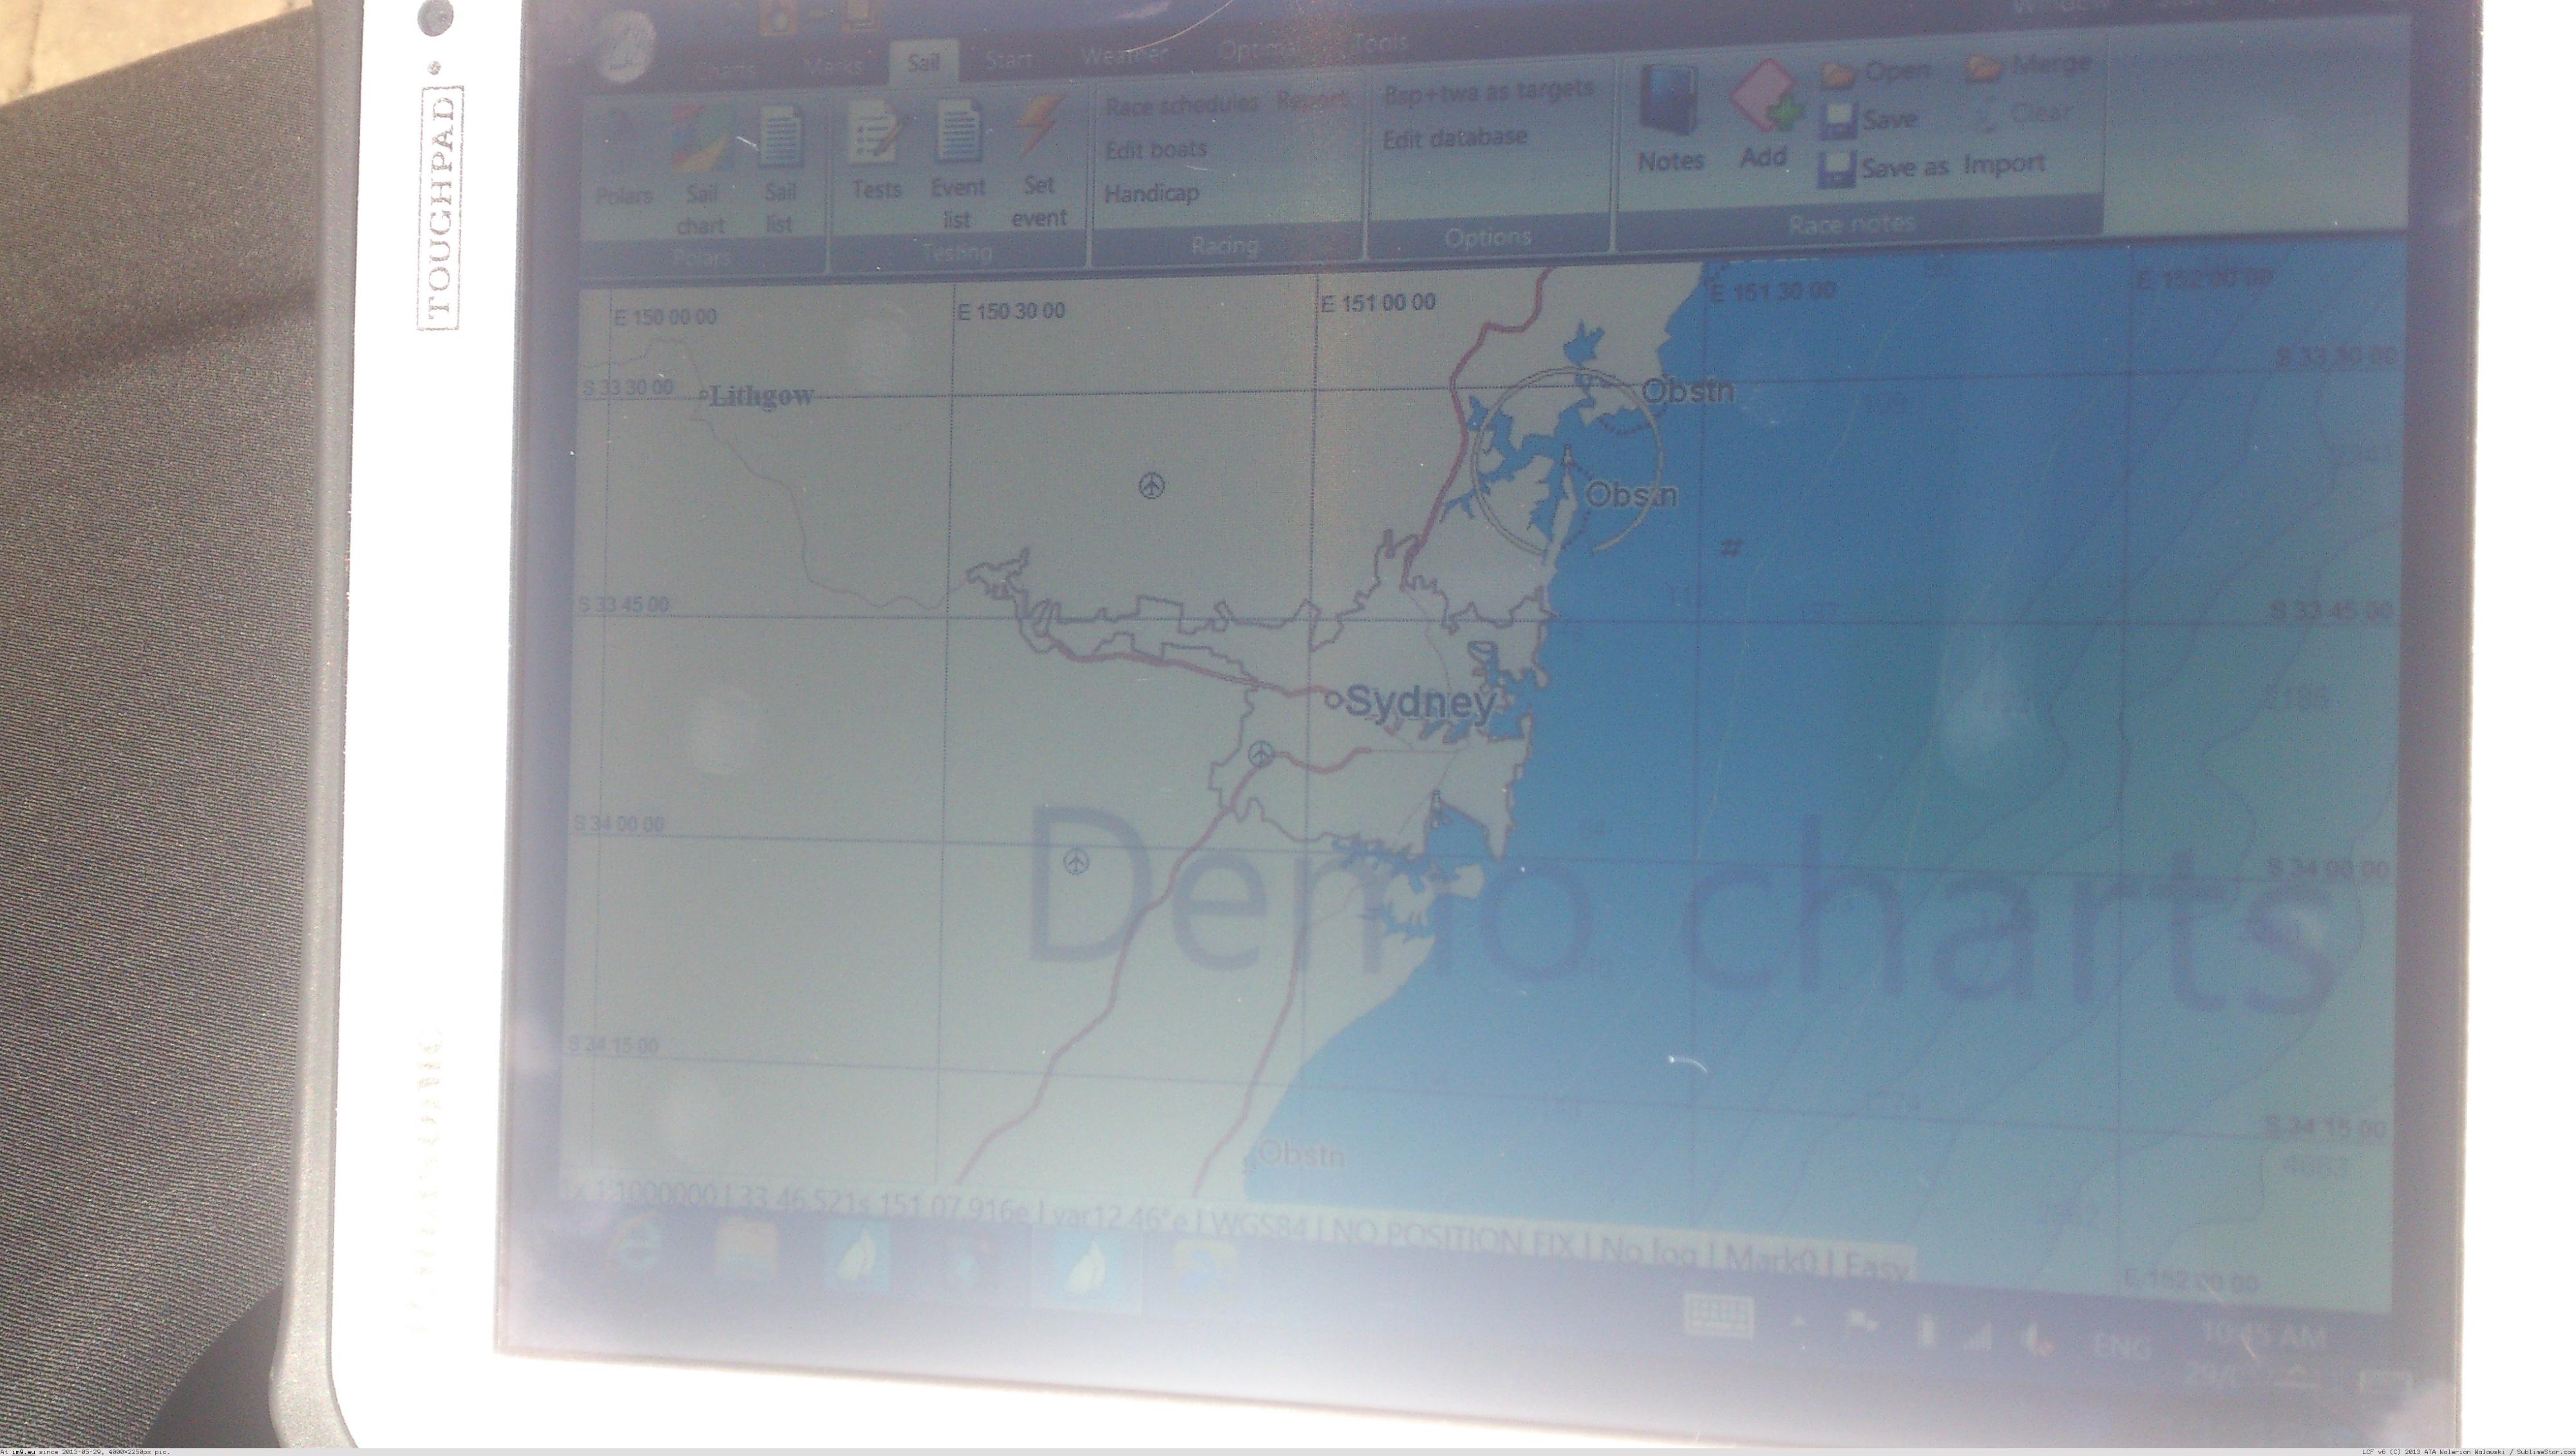Open race notes with the folder icon
The width and height of the screenshot is (2576, 1456).
[1877, 72]
